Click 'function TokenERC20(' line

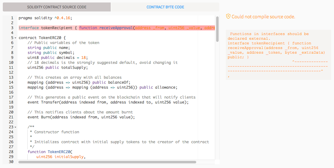tap(50, 152)
